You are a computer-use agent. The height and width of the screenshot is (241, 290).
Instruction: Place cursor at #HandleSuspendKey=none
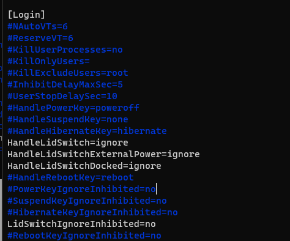pos(68,119)
